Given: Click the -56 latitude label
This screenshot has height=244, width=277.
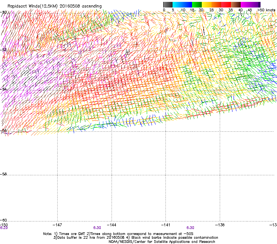Looking at the screenshot, I should pyautogui.click(x=3, y=131).
